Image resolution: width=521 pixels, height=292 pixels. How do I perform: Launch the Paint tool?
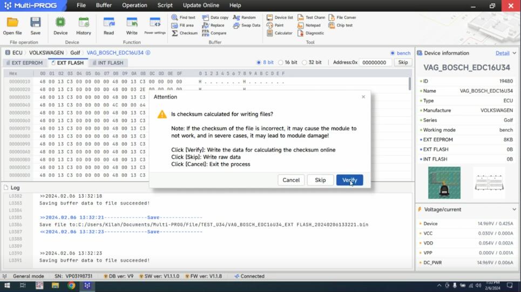[275, 25]
